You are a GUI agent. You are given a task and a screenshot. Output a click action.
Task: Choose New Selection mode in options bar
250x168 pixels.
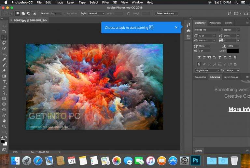18,13
